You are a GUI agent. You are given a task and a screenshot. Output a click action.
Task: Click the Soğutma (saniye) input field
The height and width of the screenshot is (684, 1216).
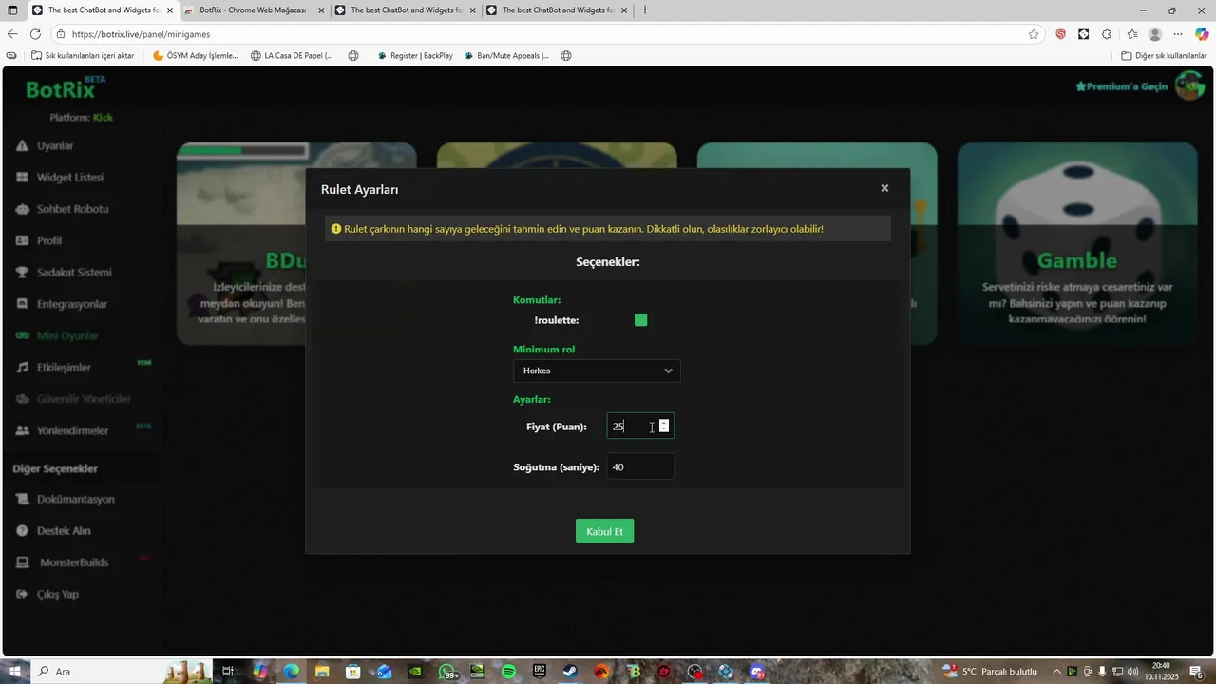coord(640,466)
